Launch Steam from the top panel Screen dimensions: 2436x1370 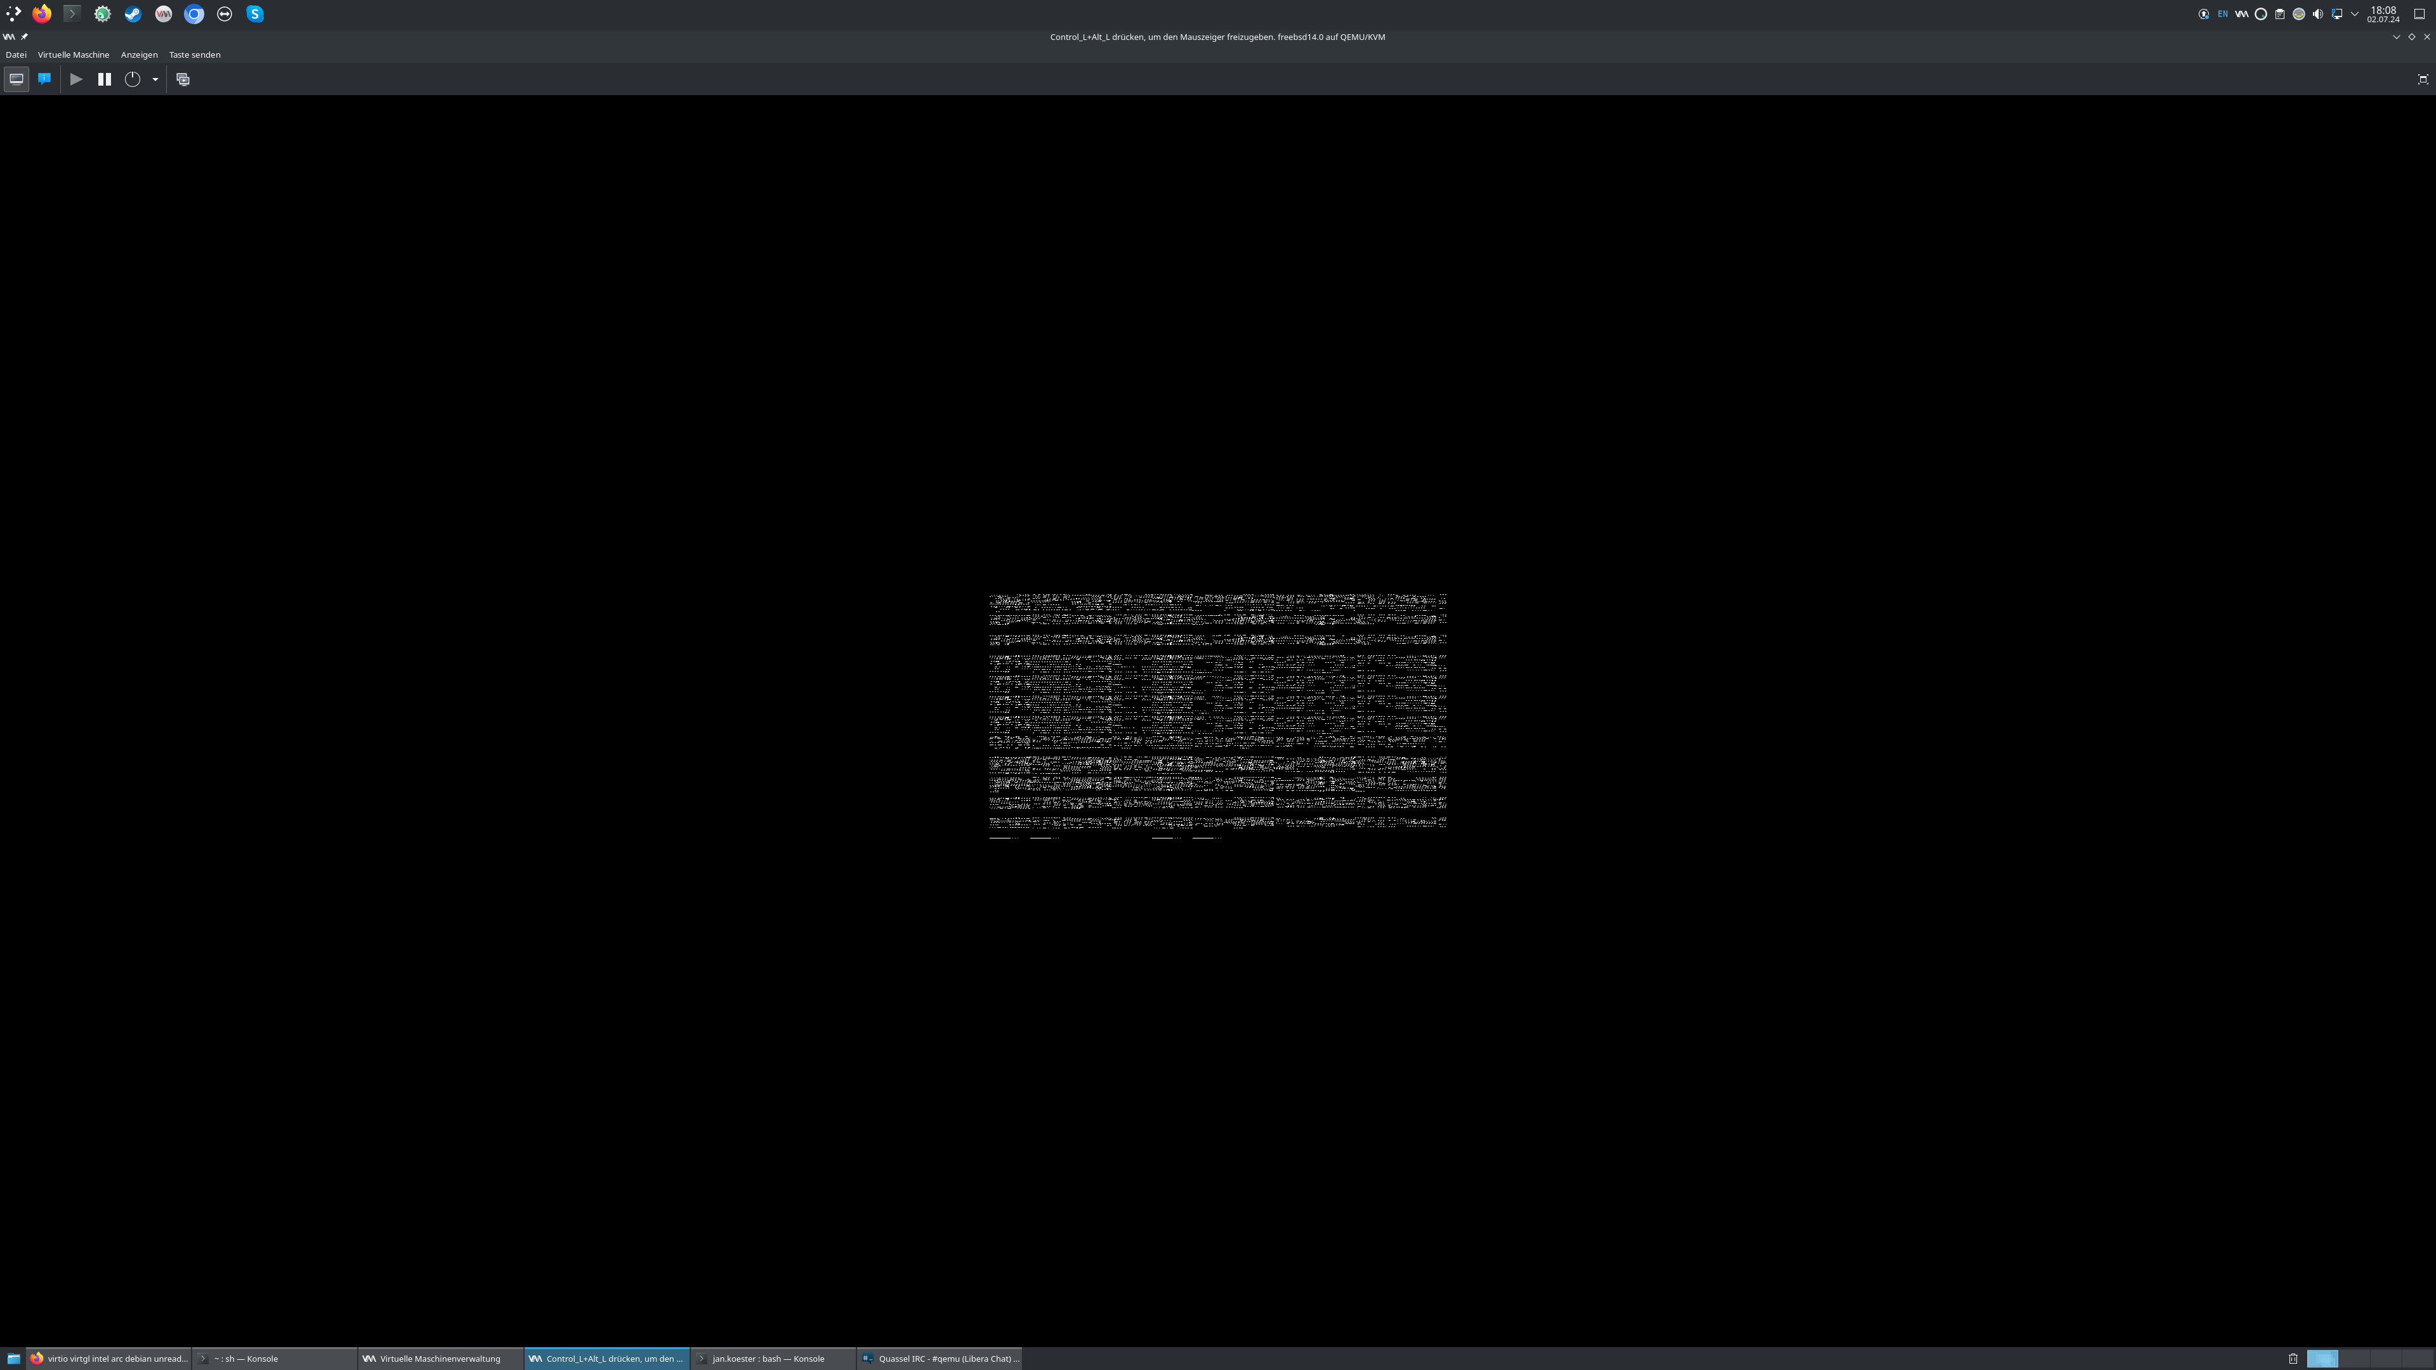click(x=133, y=14)
